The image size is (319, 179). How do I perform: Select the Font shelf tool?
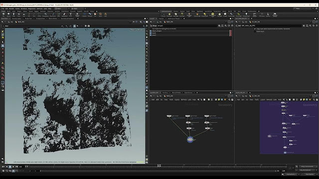[x=71, y=14]
